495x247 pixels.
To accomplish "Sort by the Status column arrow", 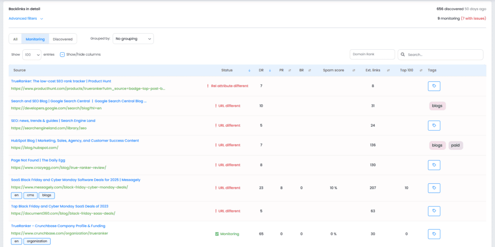I will pos(249,71).
